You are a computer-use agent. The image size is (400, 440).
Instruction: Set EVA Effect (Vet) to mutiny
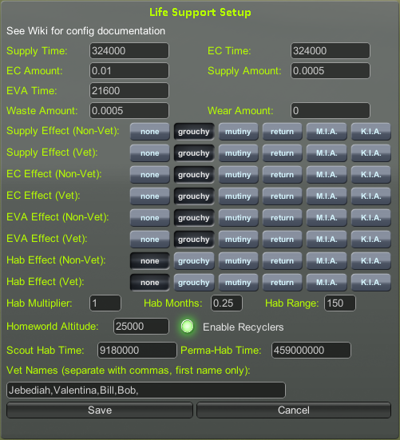coord(238,240)
